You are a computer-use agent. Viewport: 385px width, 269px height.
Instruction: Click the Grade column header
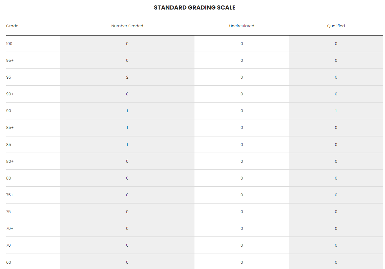pos(12,26)
